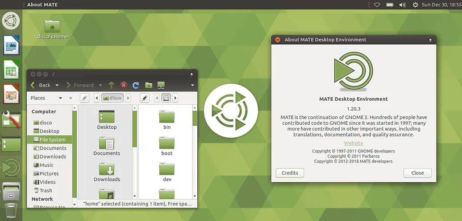Open the session gear menu in the top panel

(416, 5)
